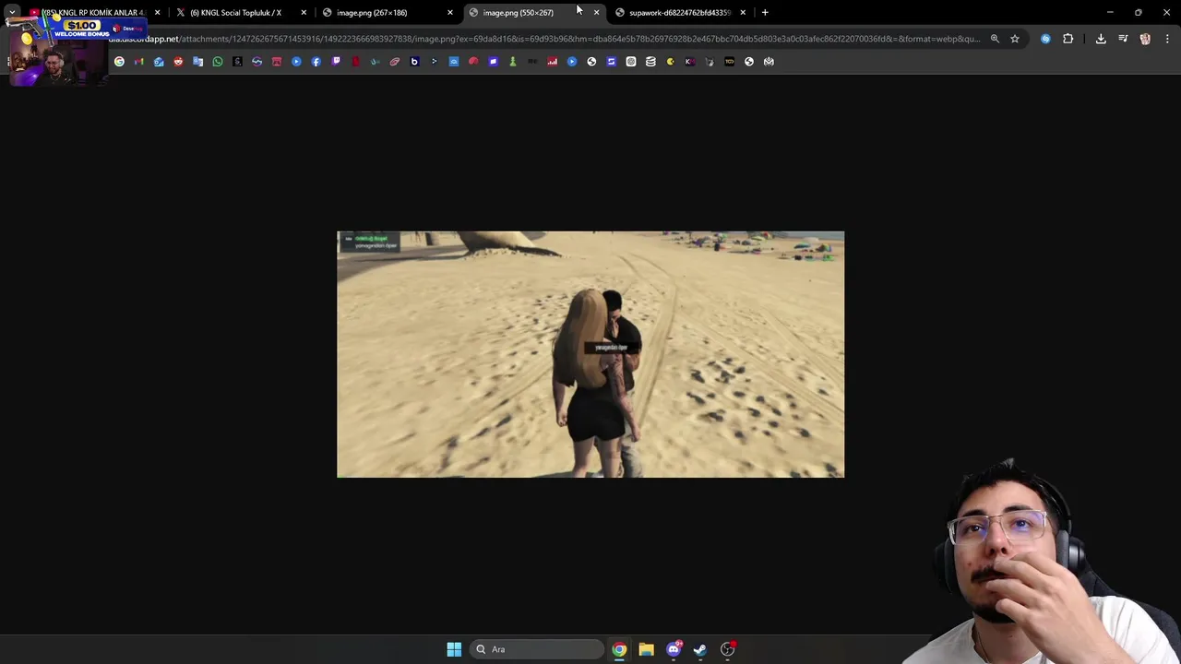1181x664 pixels.
Task: Open the Twitch bookmark icon
Action: point(336,62)
